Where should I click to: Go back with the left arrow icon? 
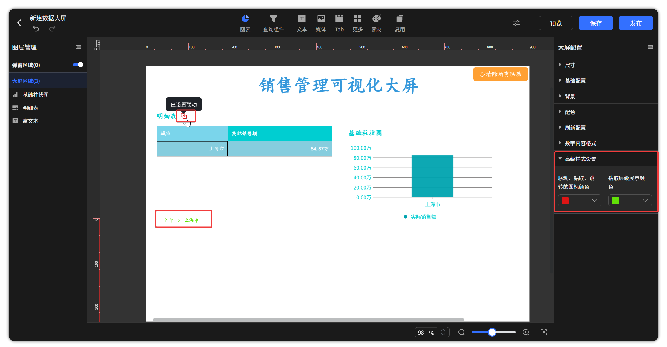(19, 23)
